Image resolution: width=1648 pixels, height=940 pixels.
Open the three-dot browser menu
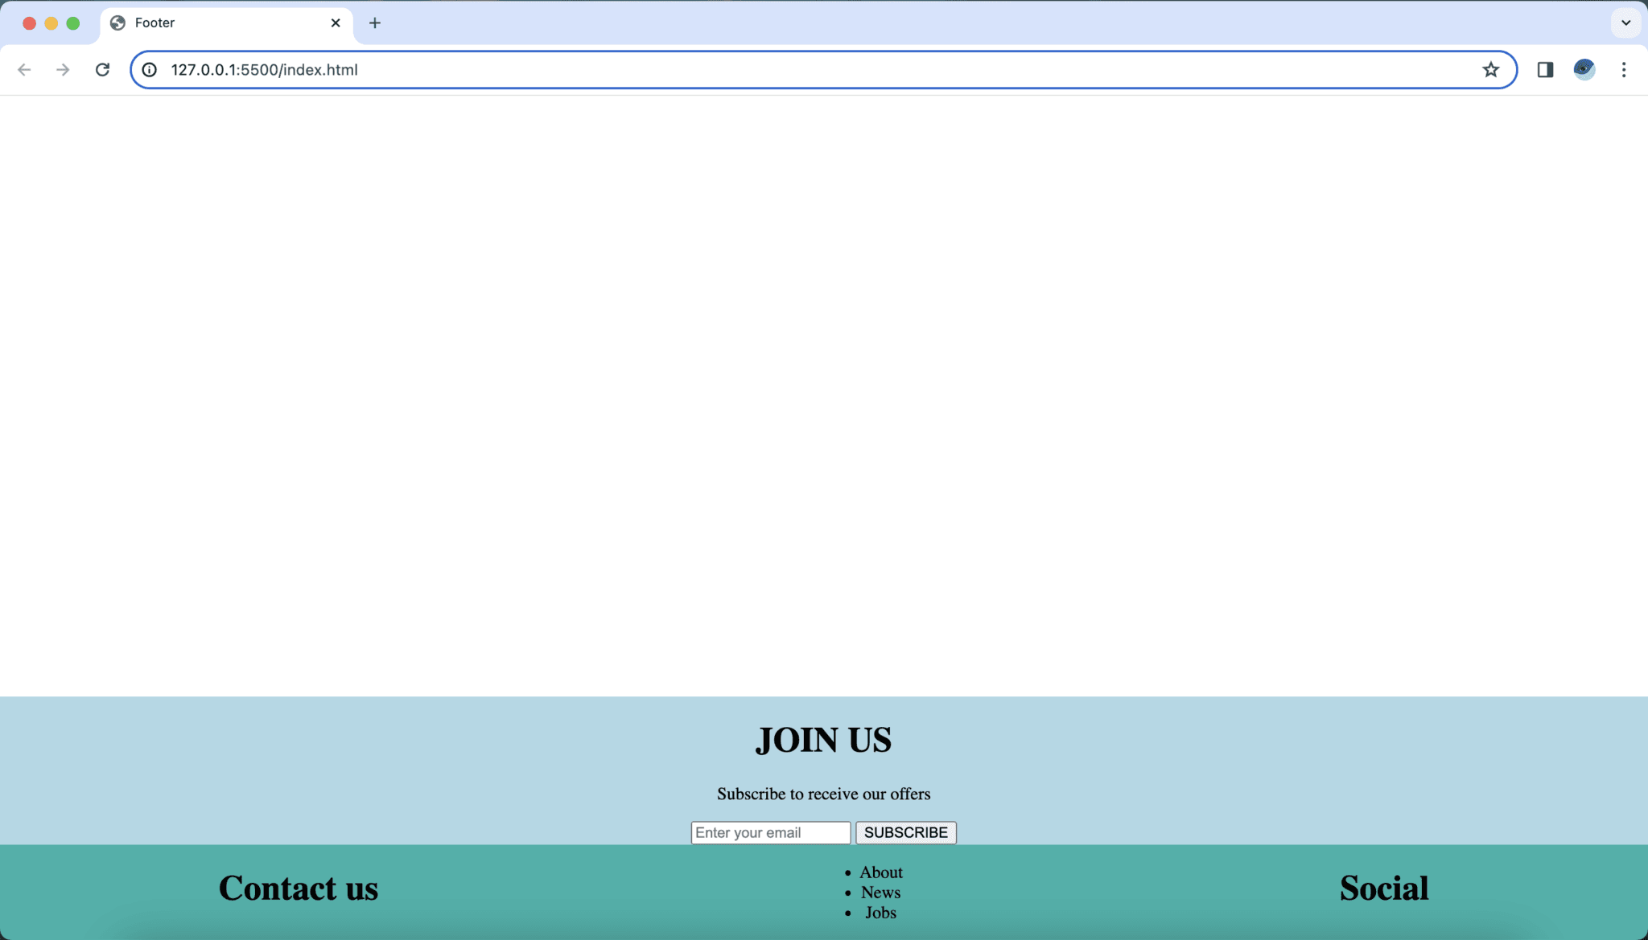pos(1625,69)
